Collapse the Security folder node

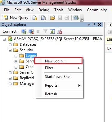[x=10, y=50]
